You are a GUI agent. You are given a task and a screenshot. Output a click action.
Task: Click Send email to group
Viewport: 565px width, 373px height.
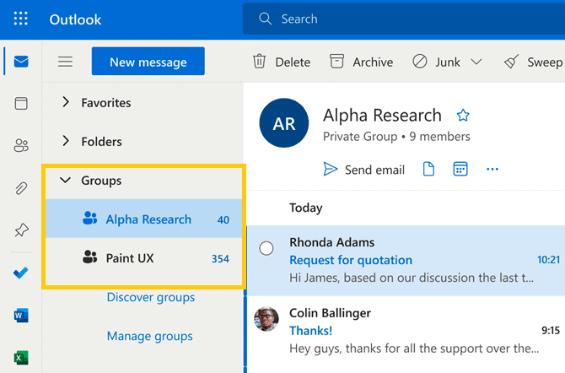coord(364,169)
